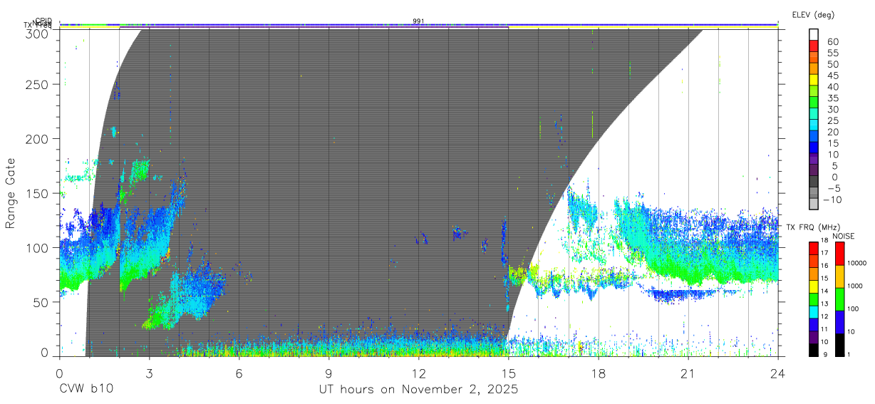
Task: Pick the red top swatch of the TX FRQ bar
Action: pos(814,248)
